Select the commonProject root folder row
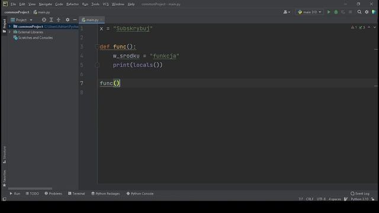 [x=43, y=26]
